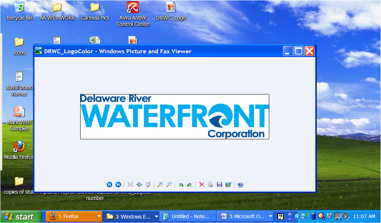Show image at Actual Size

pyautogui.click(x=139, y=184)
